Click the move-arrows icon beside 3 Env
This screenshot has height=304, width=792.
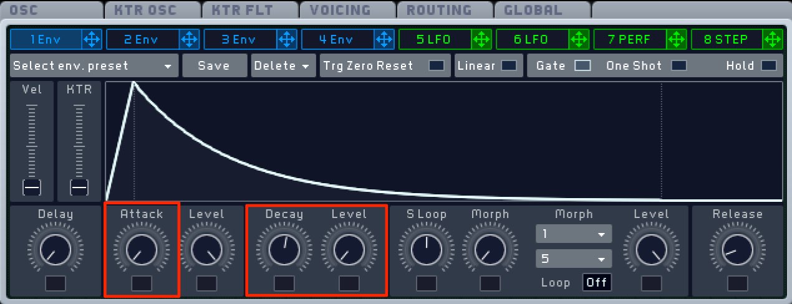(x=286, y=40)
